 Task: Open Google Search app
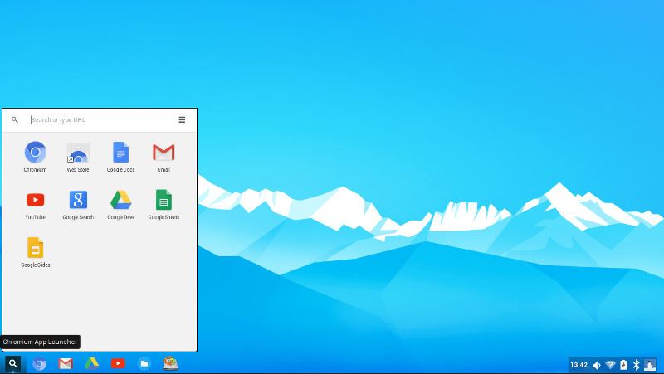click(78, 201)
